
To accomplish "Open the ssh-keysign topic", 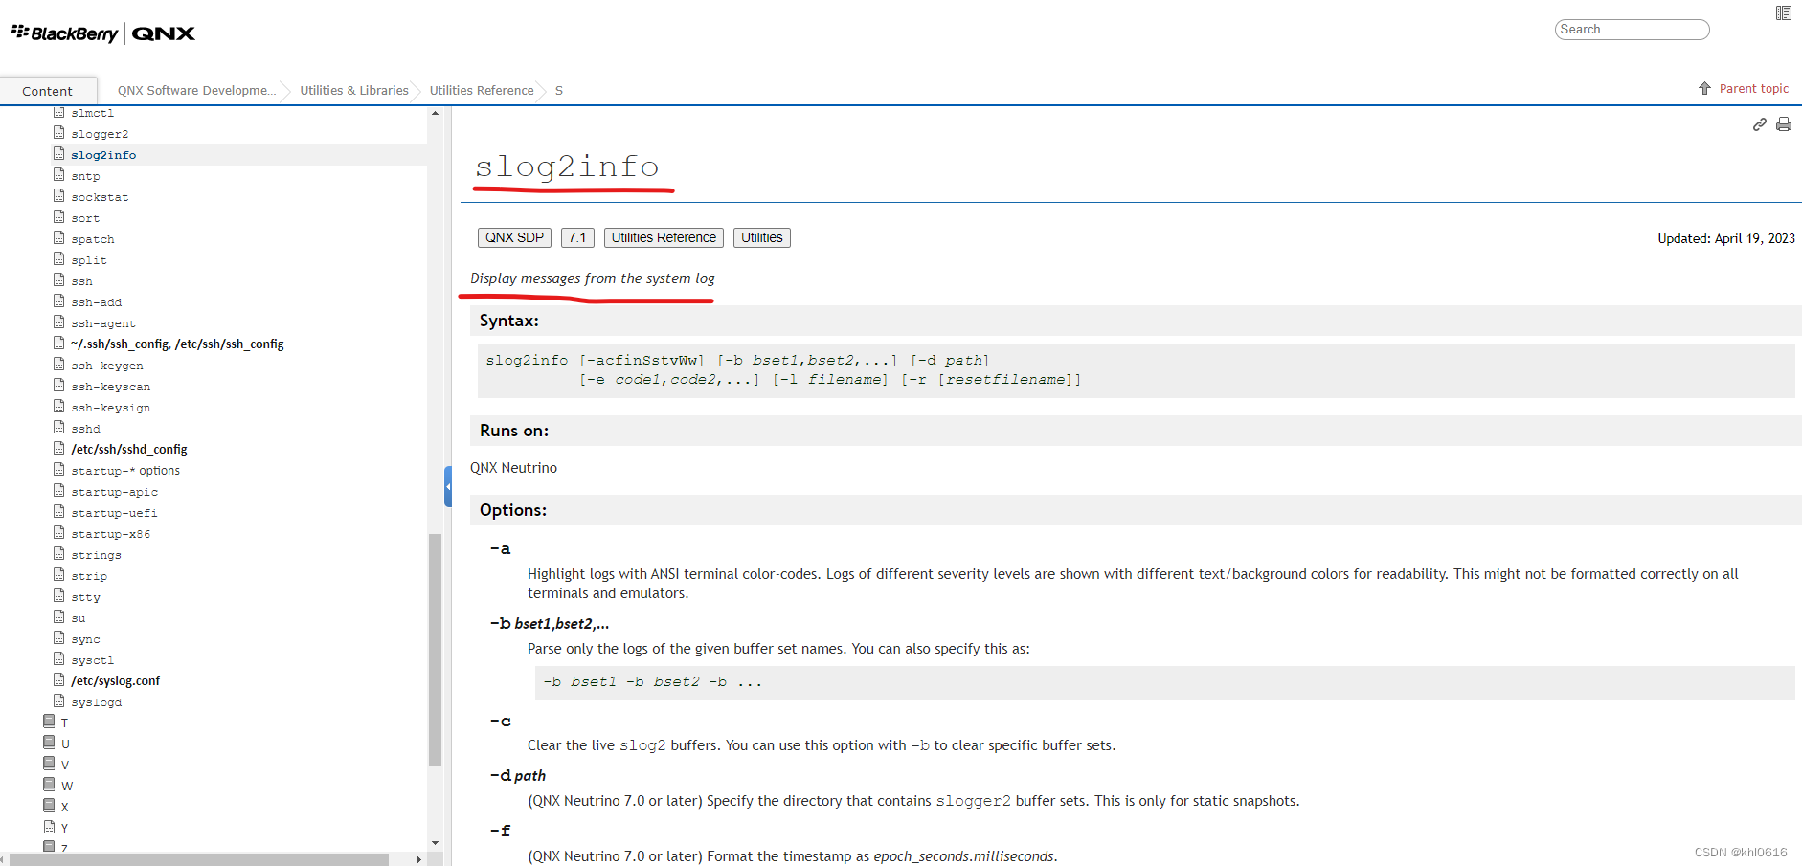I will (x=111, y=408).
